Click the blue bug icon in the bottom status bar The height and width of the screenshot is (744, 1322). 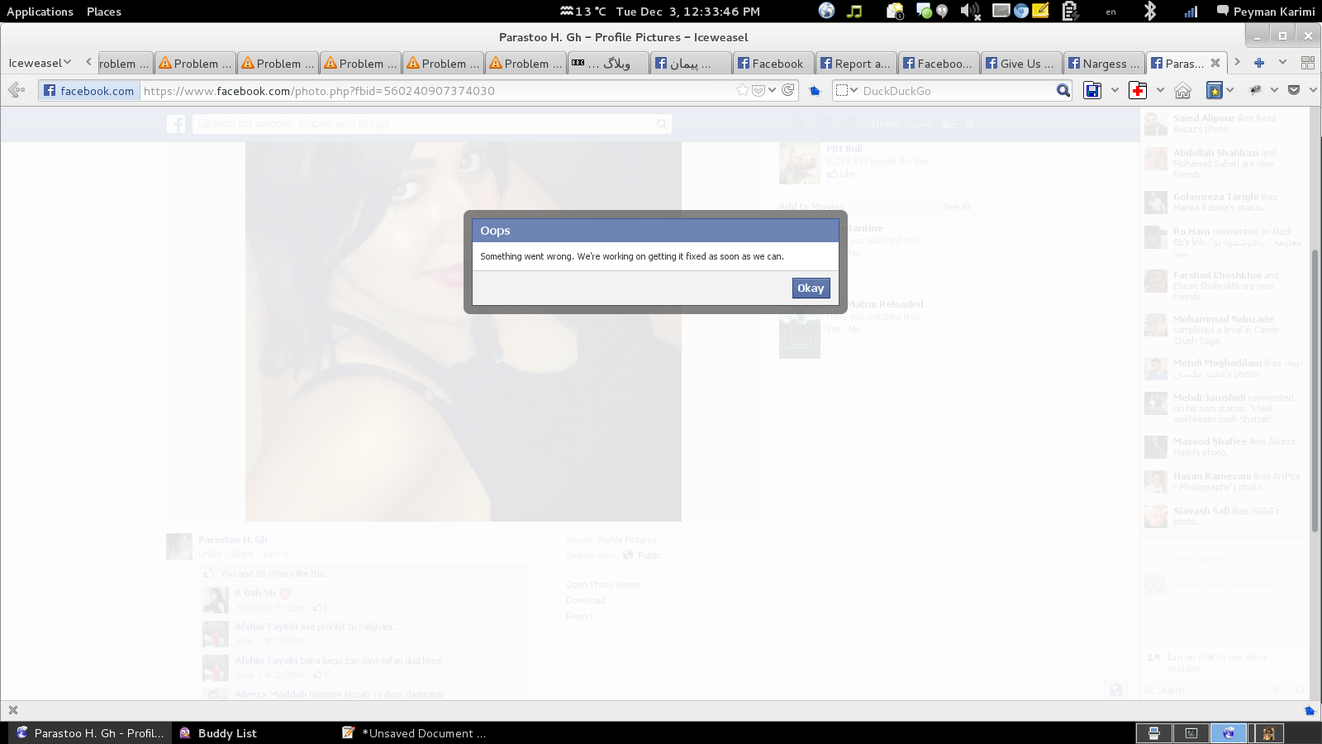pos(1310,710)
